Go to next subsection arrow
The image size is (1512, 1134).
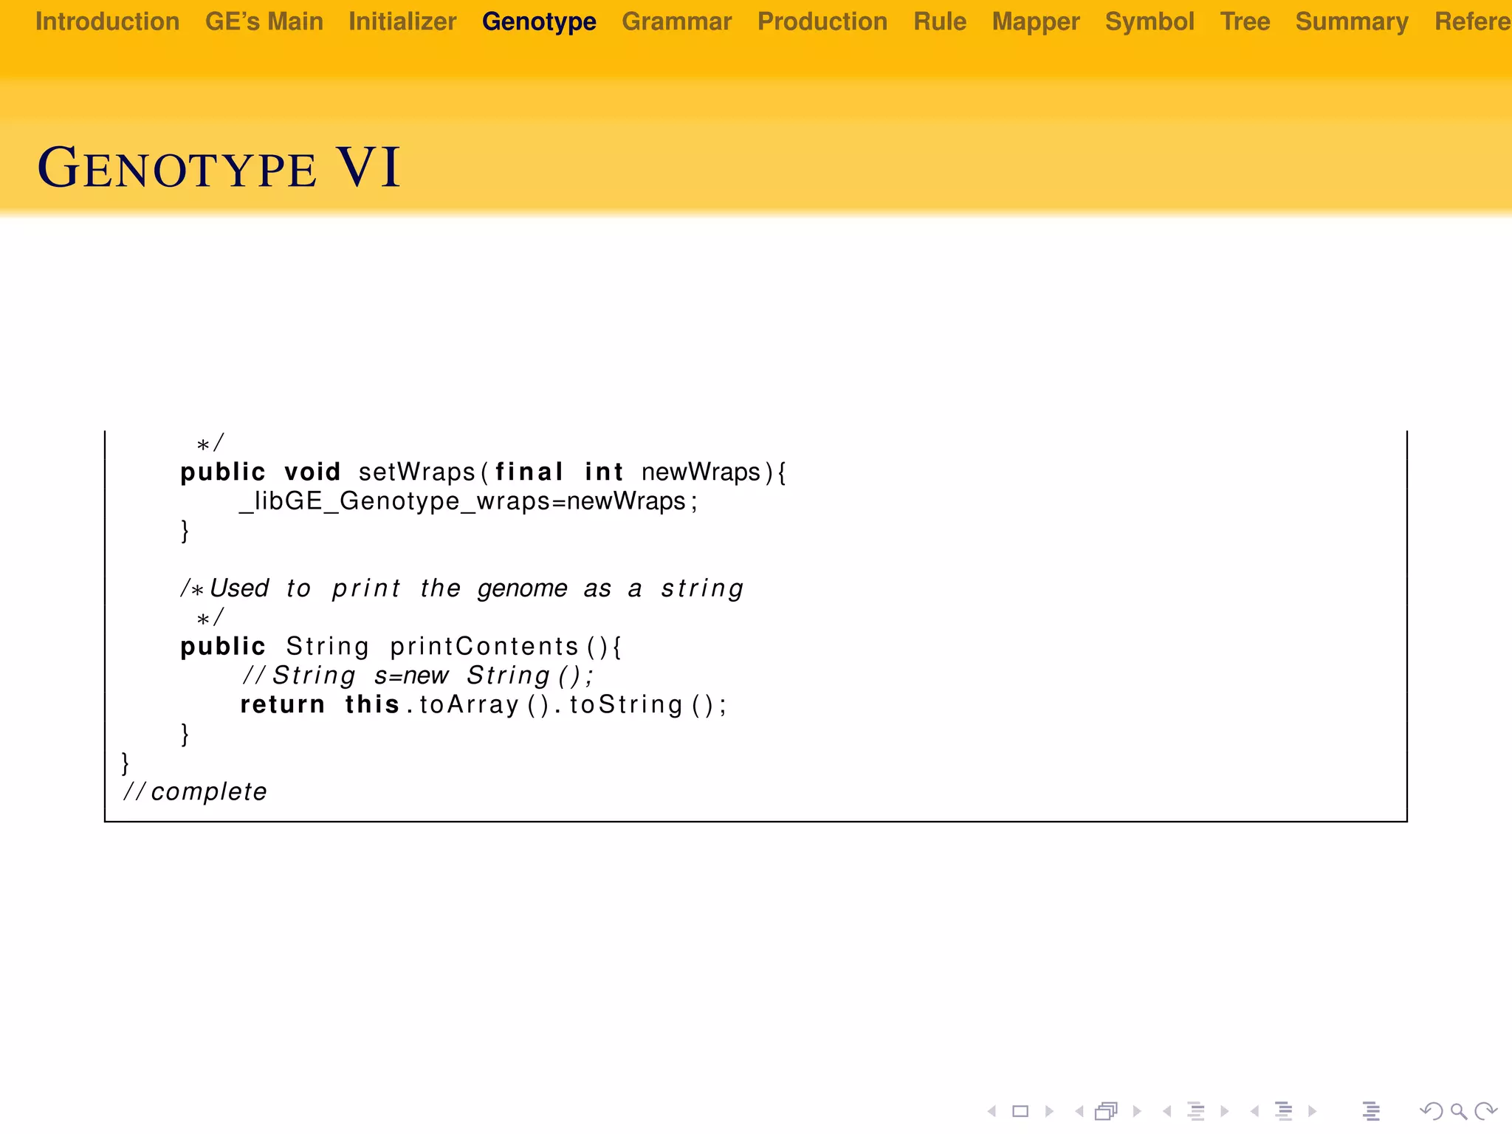pyautogui.click(x=1225, y=1111)
